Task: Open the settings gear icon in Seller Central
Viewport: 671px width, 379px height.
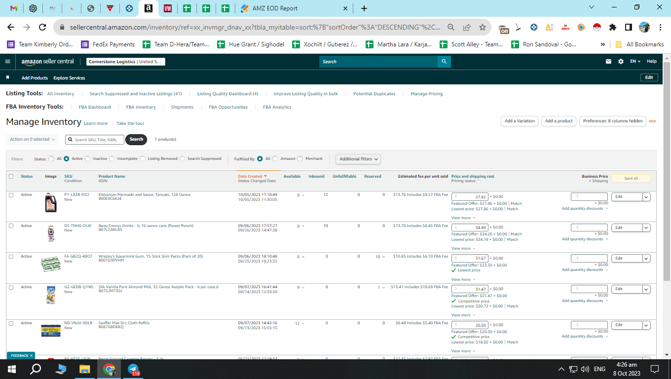Action: (x=621, y=62)
